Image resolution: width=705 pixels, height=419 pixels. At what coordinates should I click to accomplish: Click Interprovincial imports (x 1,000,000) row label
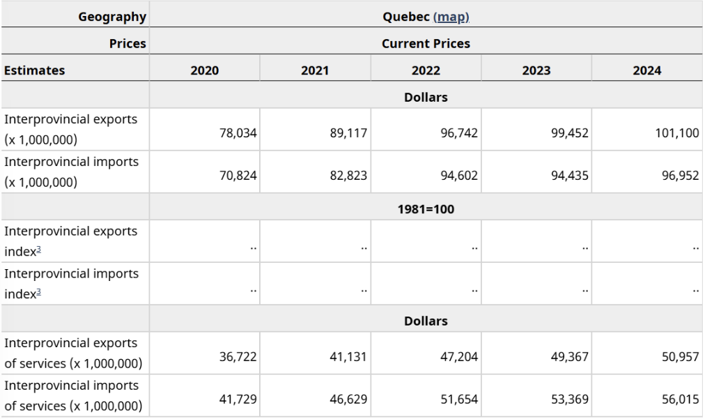pos(72,172)
